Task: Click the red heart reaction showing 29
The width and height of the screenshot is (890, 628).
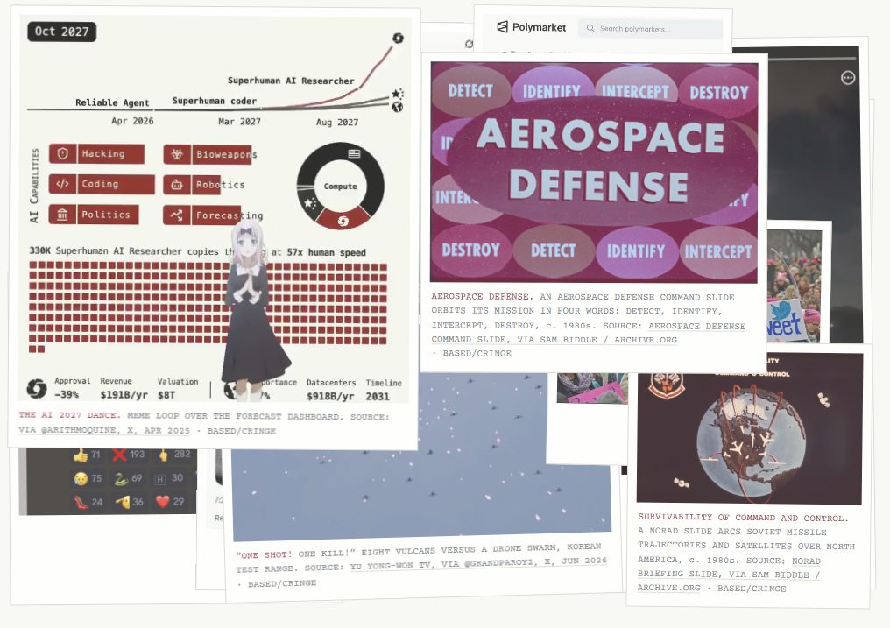Action: (x=170, y=502)
